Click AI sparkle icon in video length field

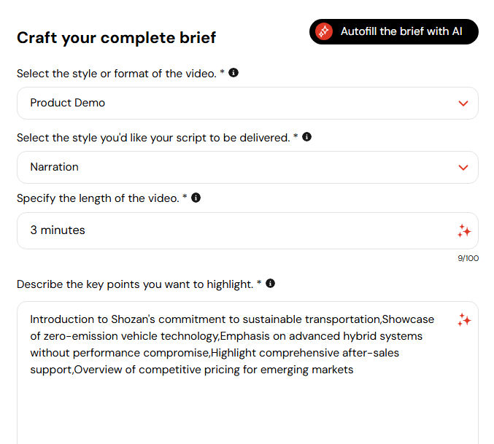[464, 231]
